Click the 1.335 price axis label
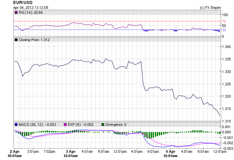 tap(226, 59)
